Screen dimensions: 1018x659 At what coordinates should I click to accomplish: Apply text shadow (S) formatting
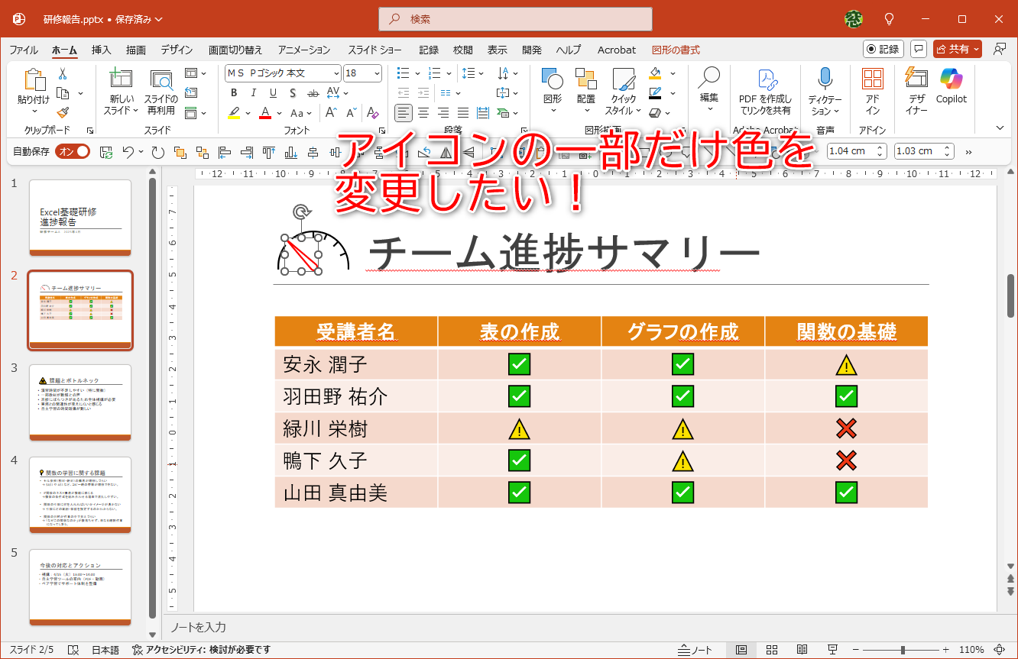(293, 93)
